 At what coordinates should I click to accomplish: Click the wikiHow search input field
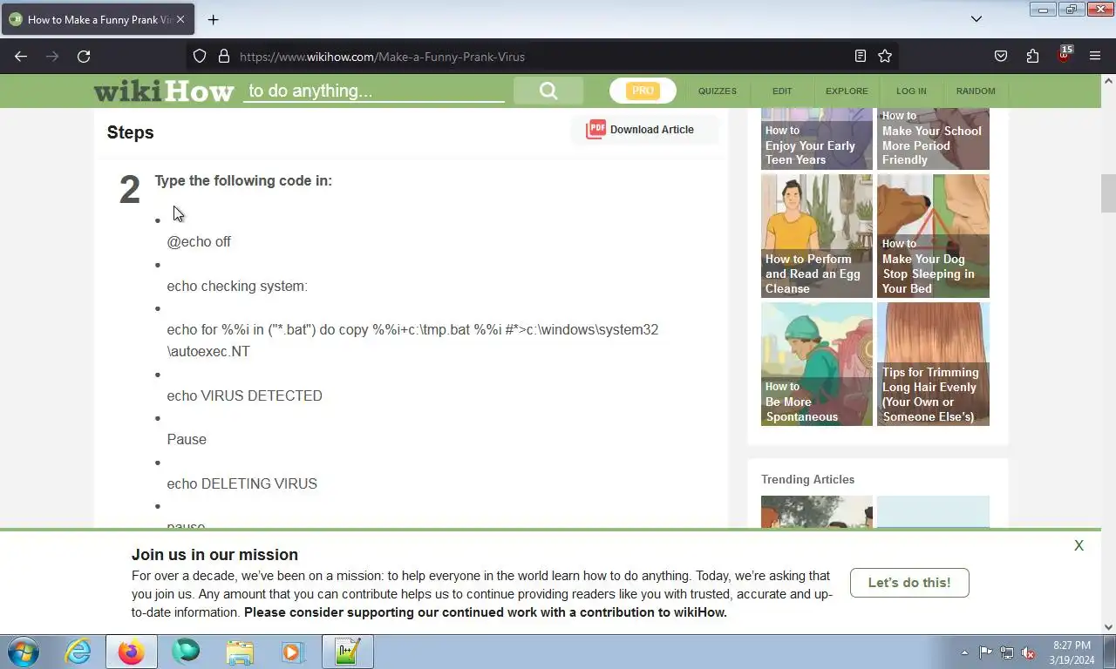[x=373, y=91]
